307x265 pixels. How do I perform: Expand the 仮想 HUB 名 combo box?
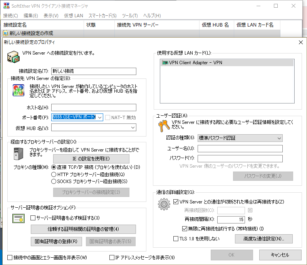pos(133,128)
